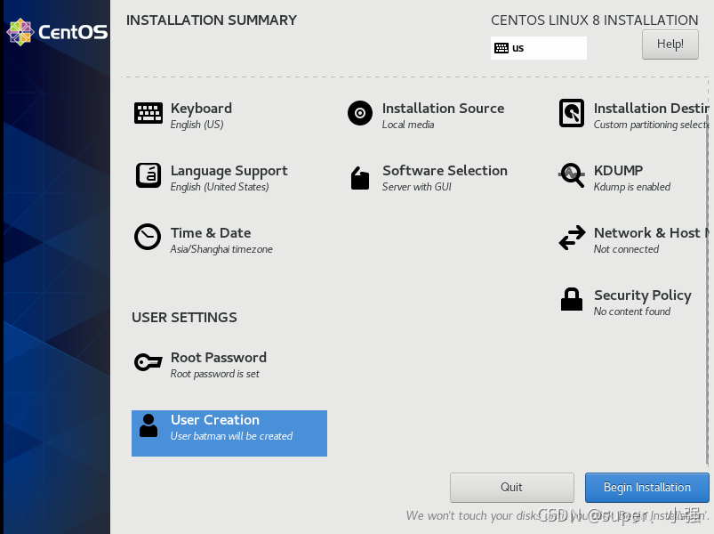The width and height of the screenshot is (714, 534).
Task: Click the KDUMP magnifier icon
Action: (572, 175)
